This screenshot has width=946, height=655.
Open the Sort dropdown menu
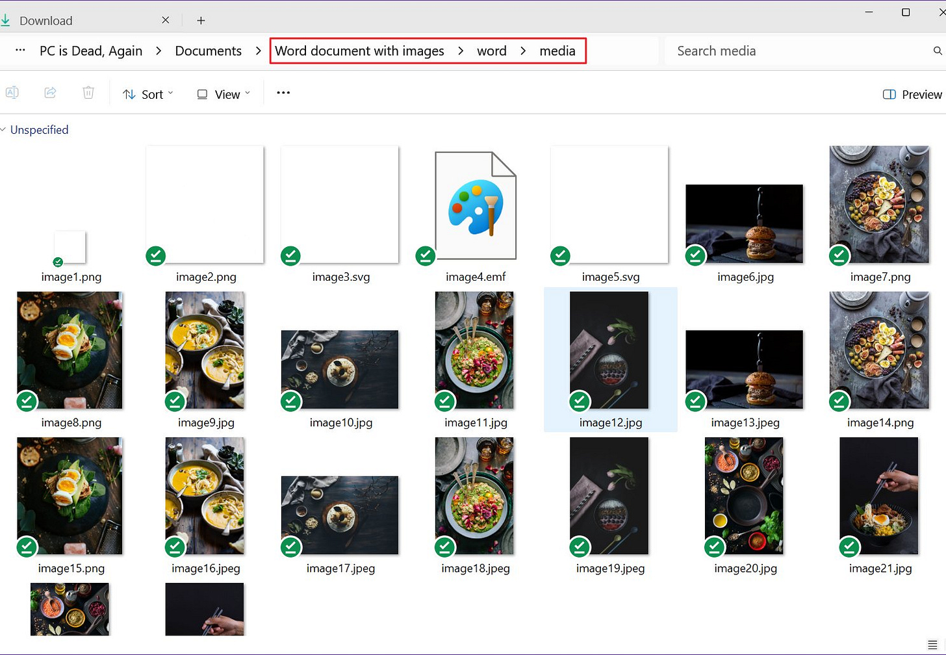pos(148,94)
